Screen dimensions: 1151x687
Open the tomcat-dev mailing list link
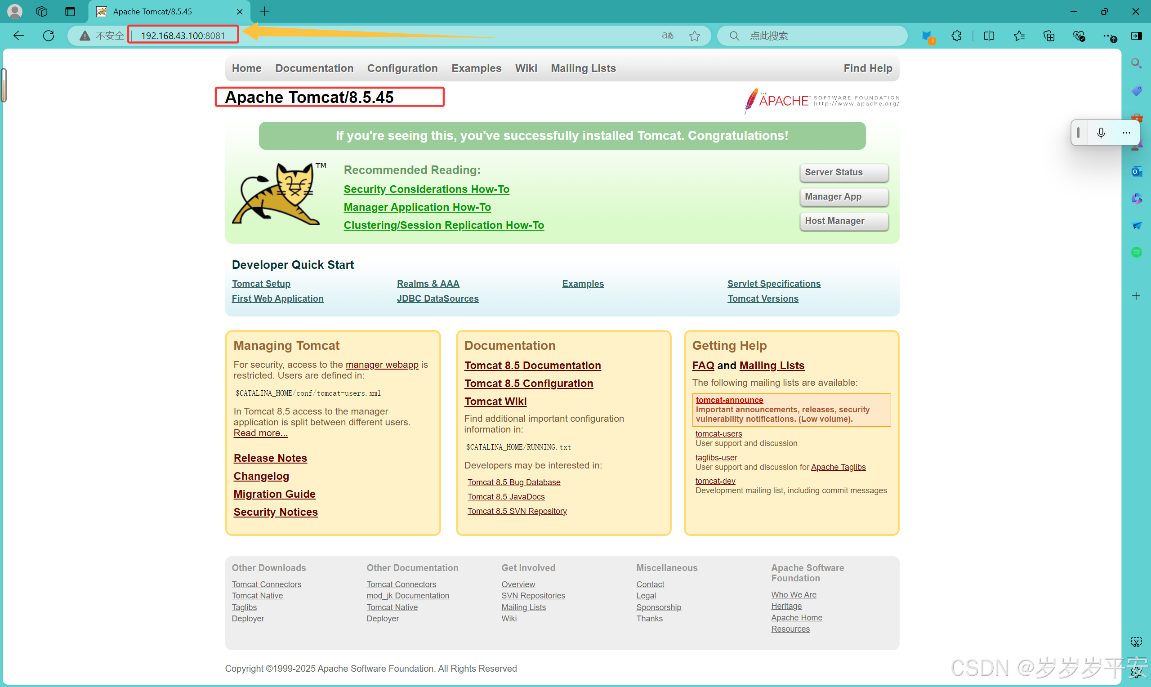(715, 481)
